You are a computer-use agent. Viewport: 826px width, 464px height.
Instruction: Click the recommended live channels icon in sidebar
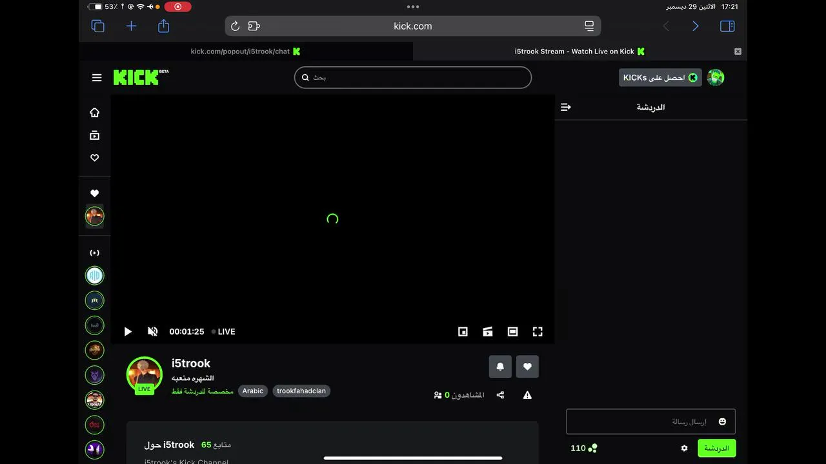click(x=95, y=253)
